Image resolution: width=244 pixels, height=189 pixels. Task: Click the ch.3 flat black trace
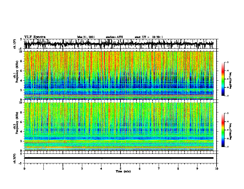point(119,158)
